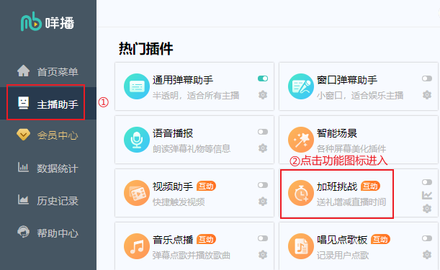Turn on 唱见点歌板 toggle

(427, 238)
